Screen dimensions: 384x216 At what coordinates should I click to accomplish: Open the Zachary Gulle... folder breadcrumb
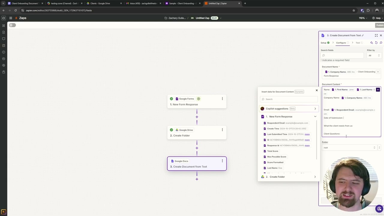click(175, 18)
